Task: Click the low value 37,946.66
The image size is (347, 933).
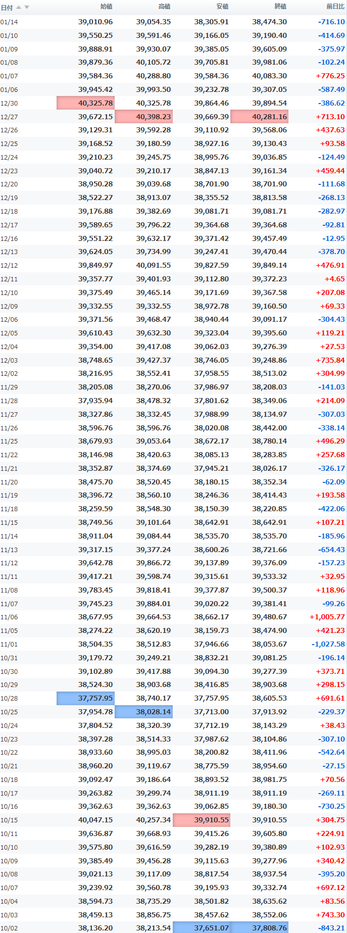Action: pos(212,644)
